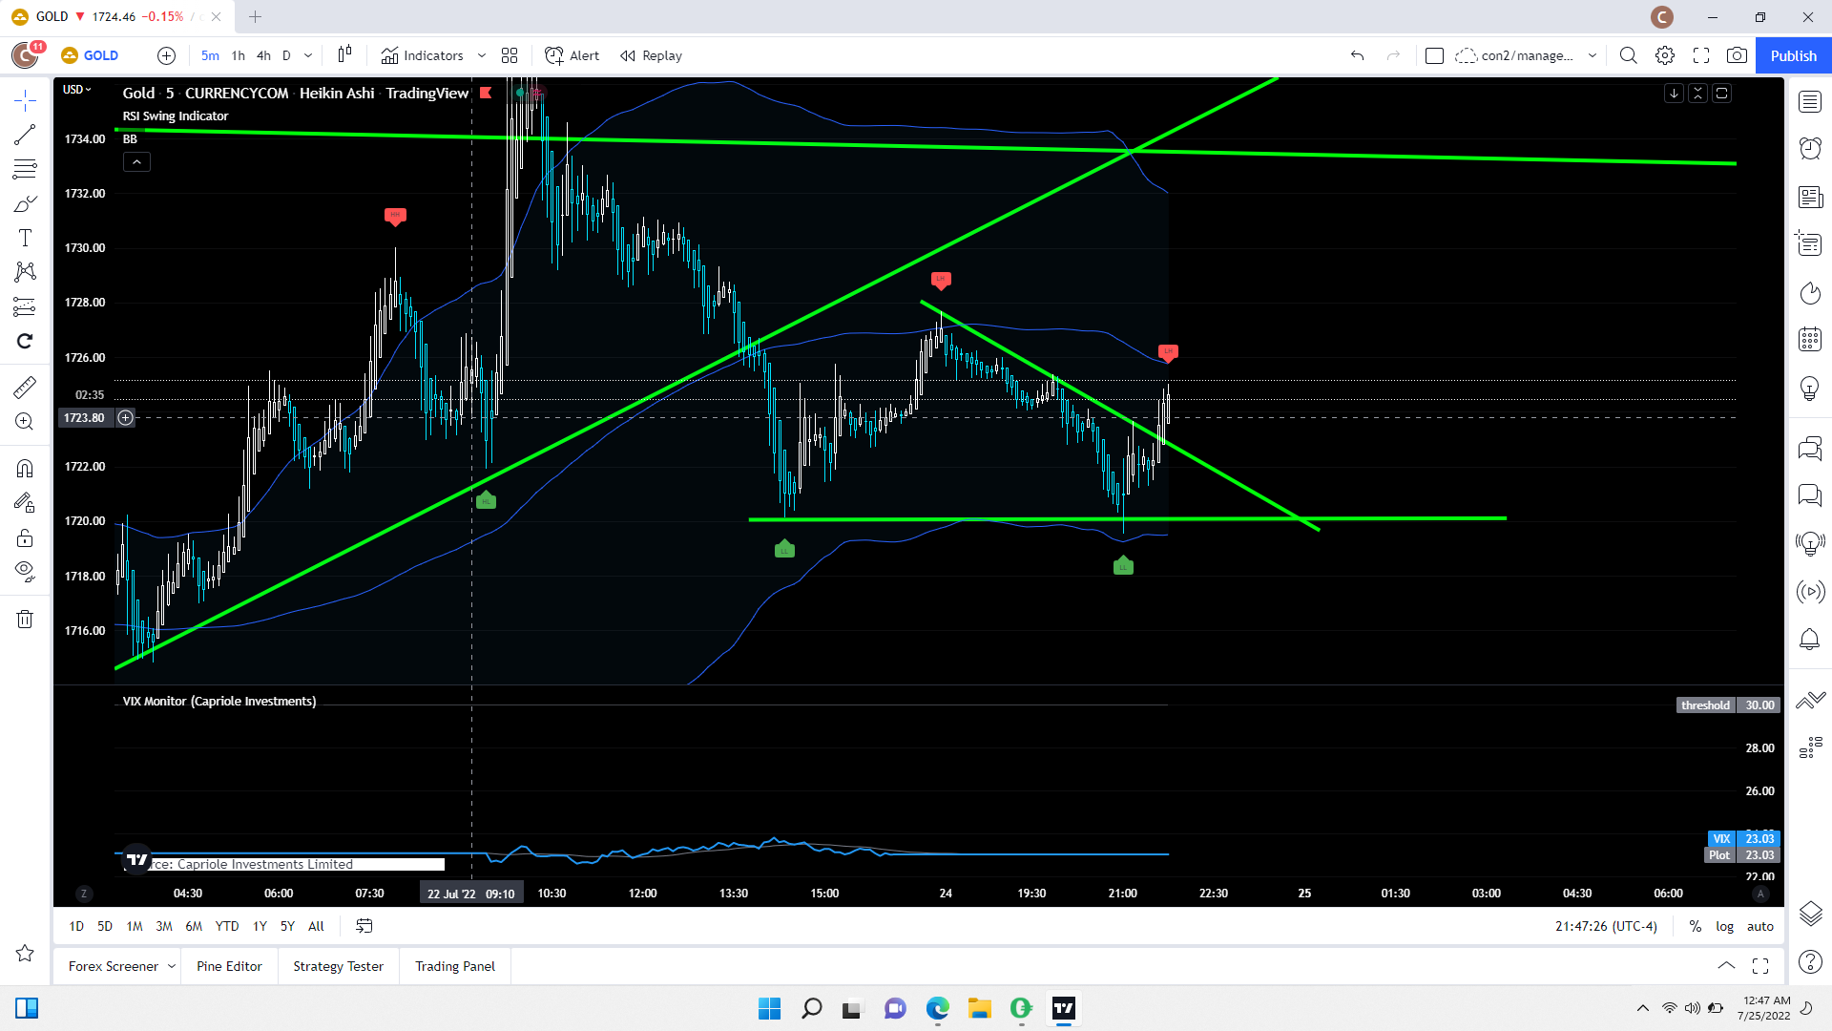Open the Measure ruler tool

pos(25,387)
